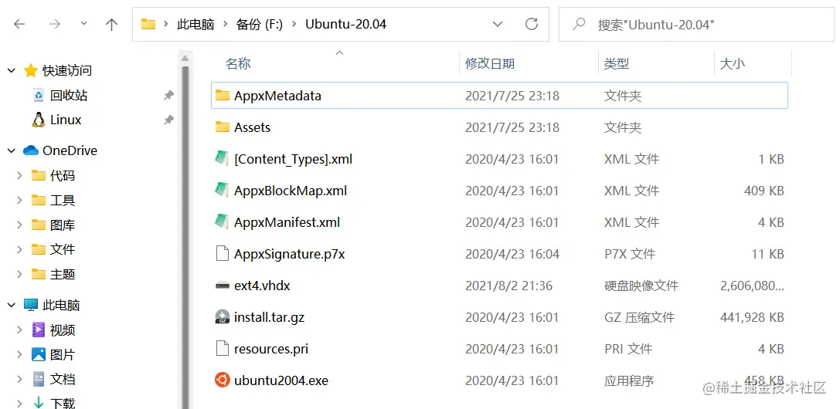Select the [Content_Types].xml file icon
Image resolution: width=840 pixels, height=409 pixels.
223,158
